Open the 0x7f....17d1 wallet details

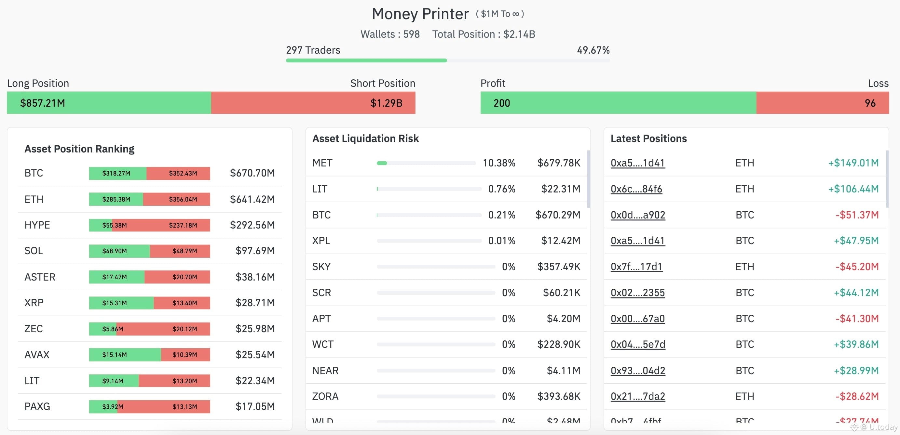coord(636,266)
